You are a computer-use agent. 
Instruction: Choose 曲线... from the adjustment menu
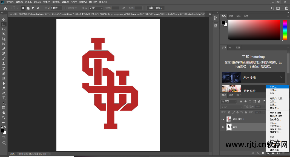(277, 105)
